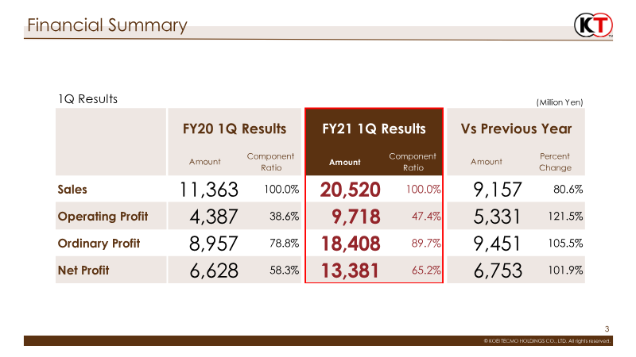Click the FY21 sales amount 20,520
The image size is (636, 357).
point(351,190)
